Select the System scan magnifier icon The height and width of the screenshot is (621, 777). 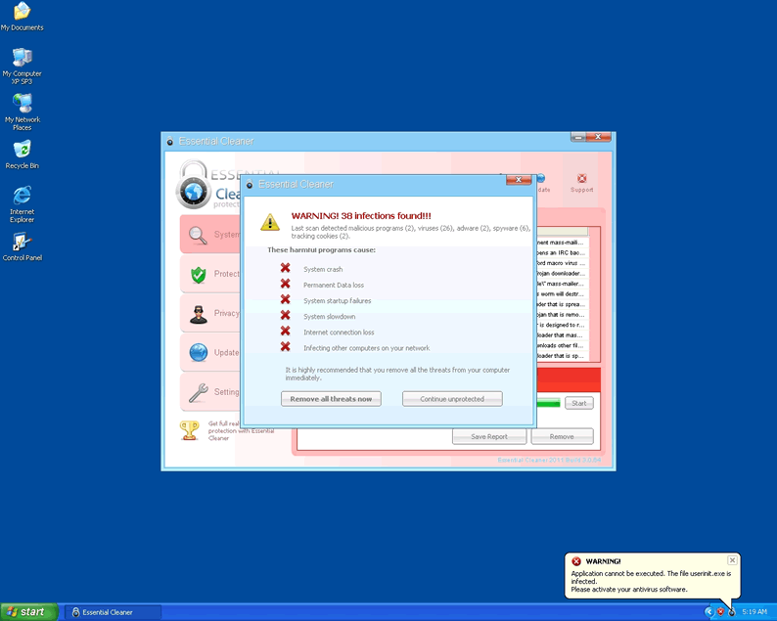coord(198,235)
